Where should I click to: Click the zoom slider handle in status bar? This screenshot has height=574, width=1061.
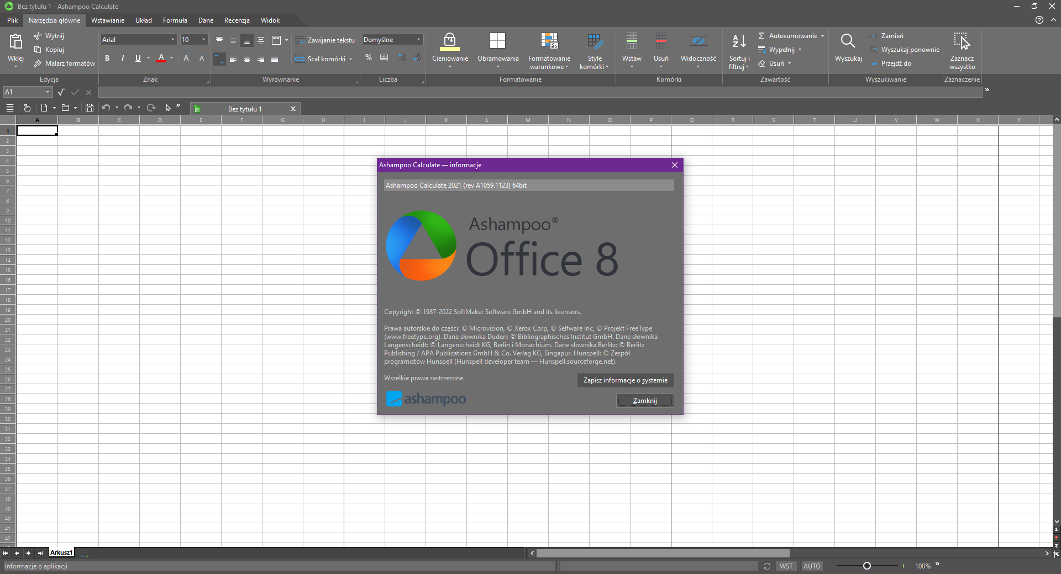(x=867, y=566)
